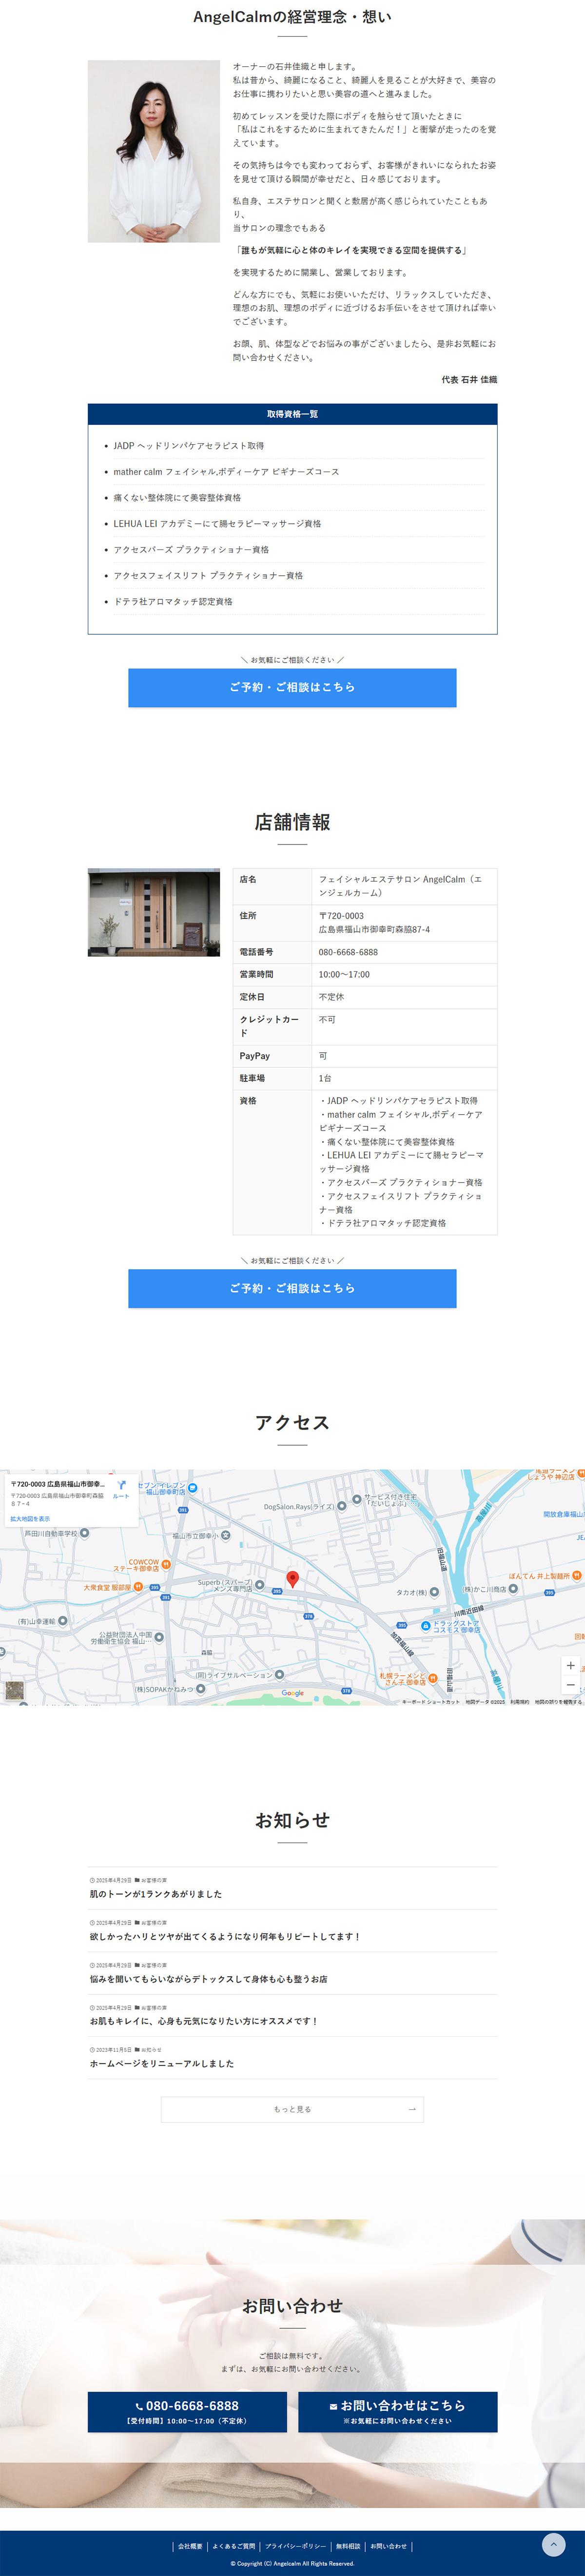Open the post ホームページをリニューアルしました
The width and height of the screenshot is (585, 2576).
tap(162, 2063)
